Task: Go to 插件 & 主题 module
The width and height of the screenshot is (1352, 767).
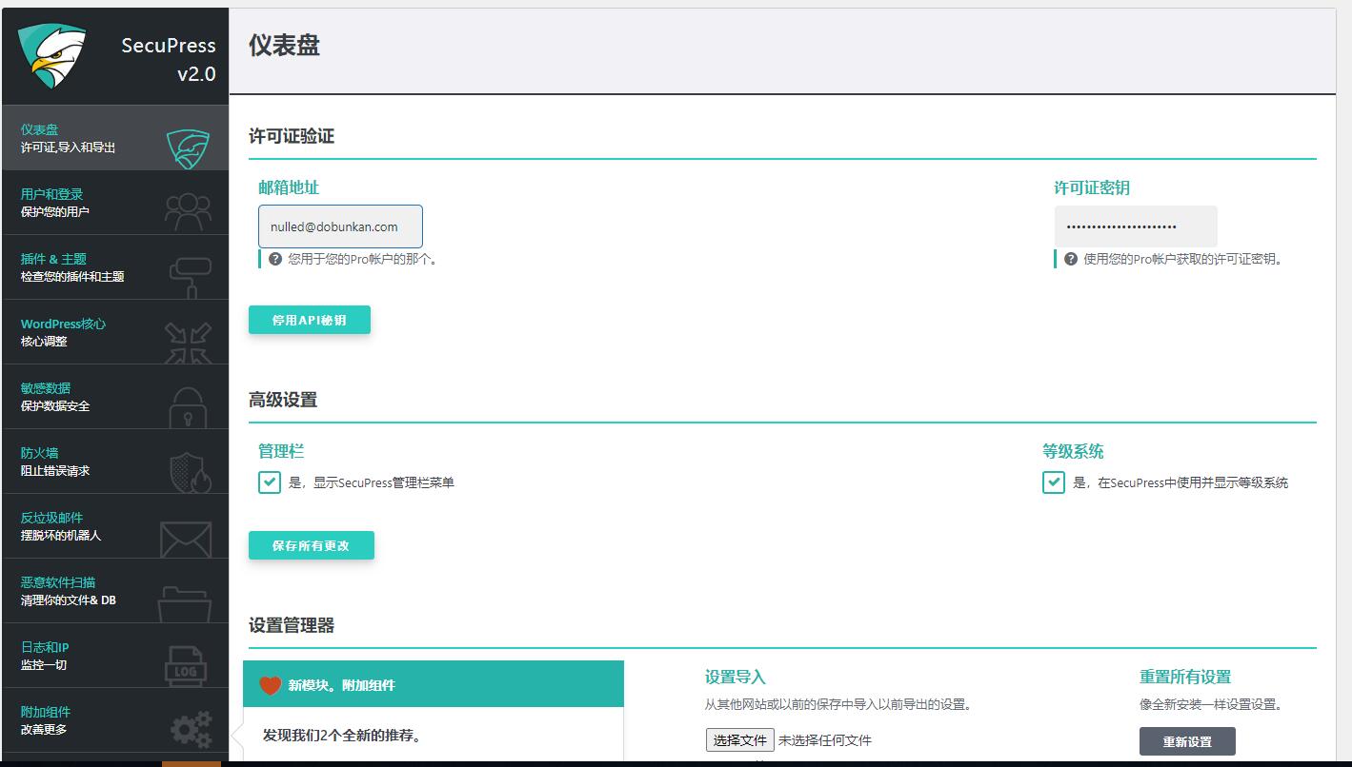Action: (115, 267)
